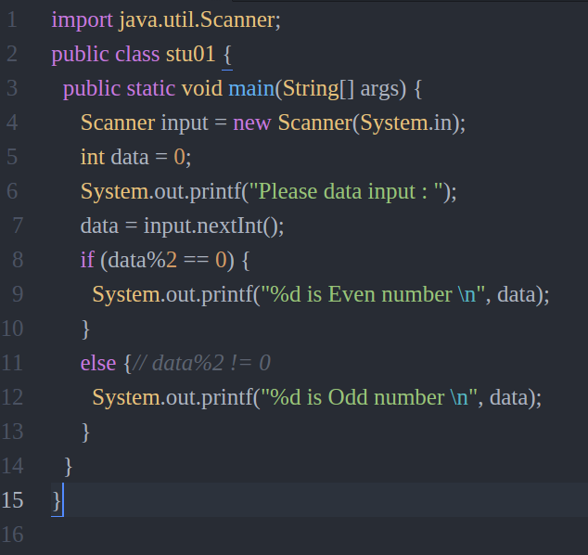Image resolution: width=588 pixels, height=555 pixels.
Task: Click the closing brace on line 15
Action: coord(57,501)
